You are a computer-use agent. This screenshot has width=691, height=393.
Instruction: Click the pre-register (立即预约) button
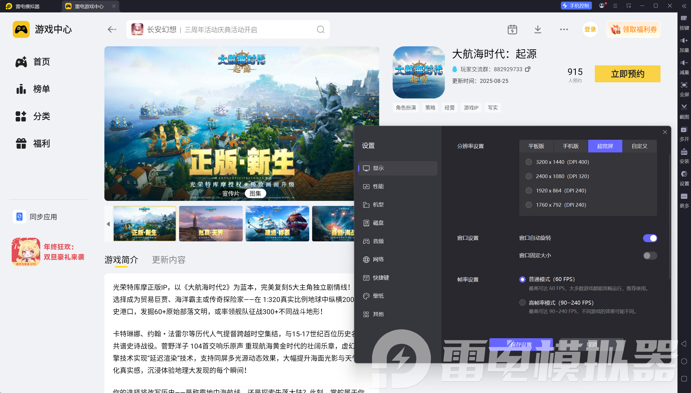click(627, 74)
